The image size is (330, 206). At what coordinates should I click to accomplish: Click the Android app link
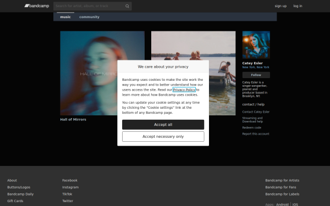282,204
